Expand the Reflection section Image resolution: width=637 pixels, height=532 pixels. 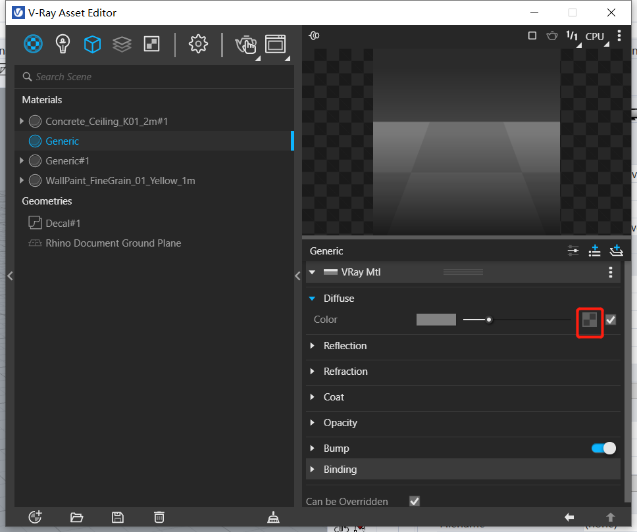pos(312,346)
